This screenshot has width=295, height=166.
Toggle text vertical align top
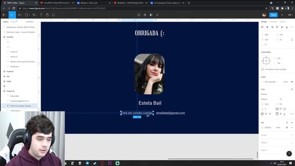pyautogui.click(x=277, y=114)
